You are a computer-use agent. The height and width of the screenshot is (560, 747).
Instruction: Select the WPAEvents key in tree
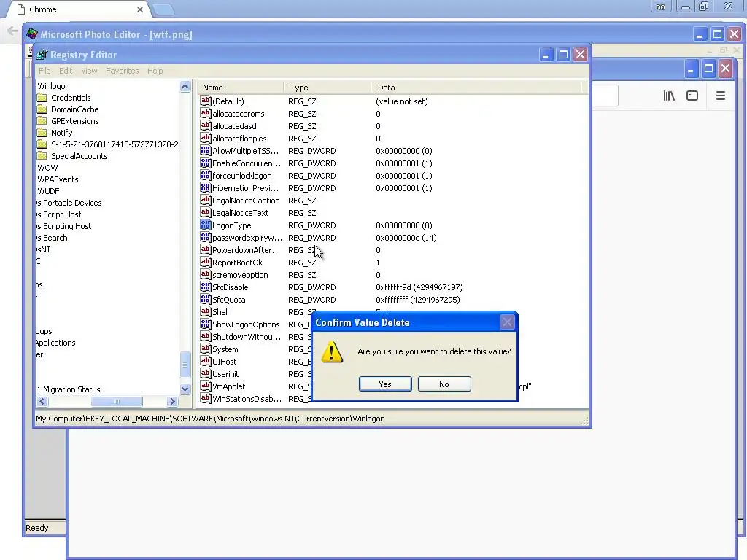(58, 179)
